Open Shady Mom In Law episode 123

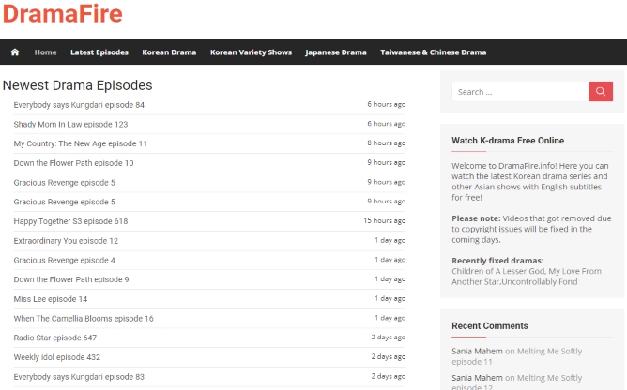(x=70, y=125)
